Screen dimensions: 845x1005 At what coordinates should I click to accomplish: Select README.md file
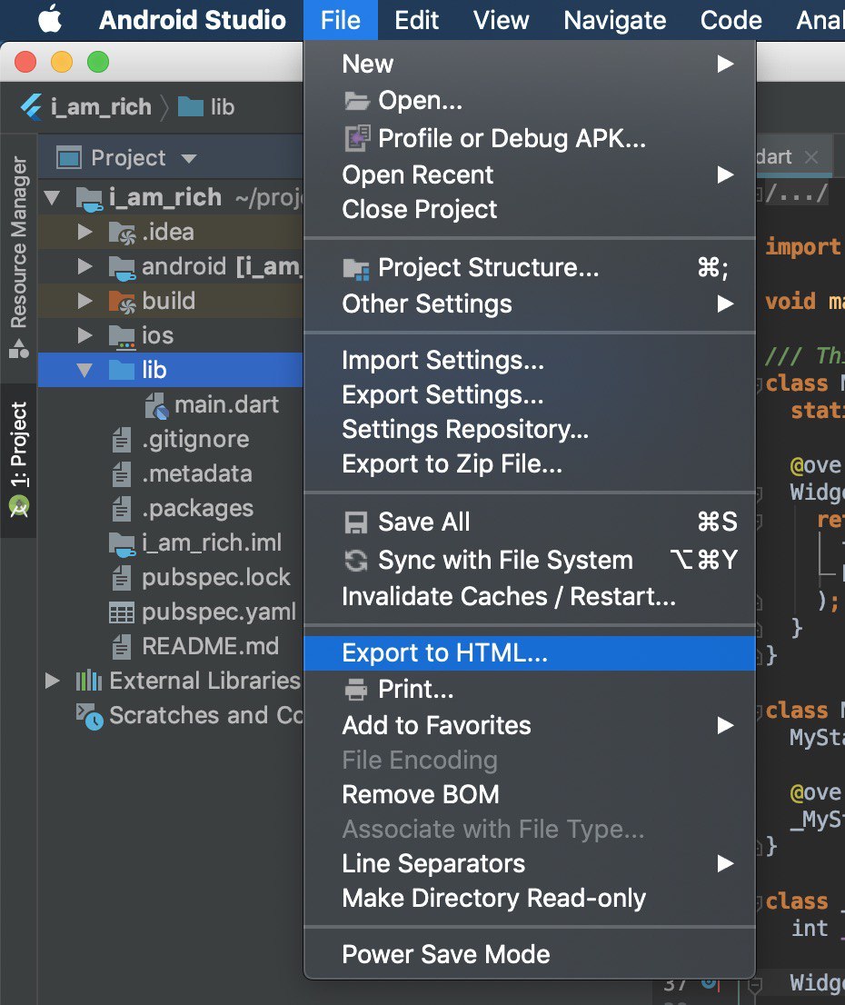pos(195,647)
